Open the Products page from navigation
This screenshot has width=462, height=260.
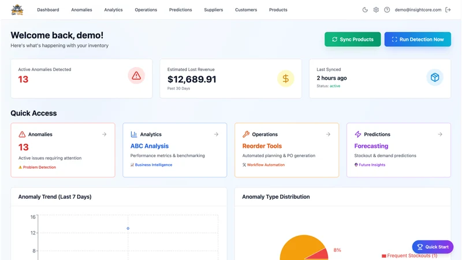278,10
